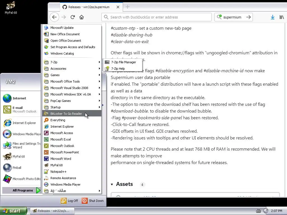The image size is (287, 215).
Task: Click the Windows start button
Action: point(13,211)
